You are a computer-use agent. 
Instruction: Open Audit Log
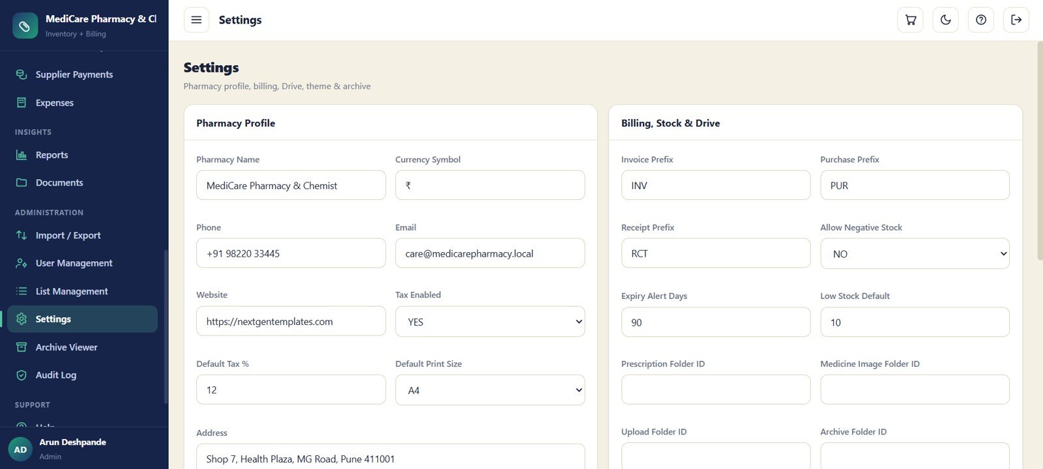coord(82,375)
